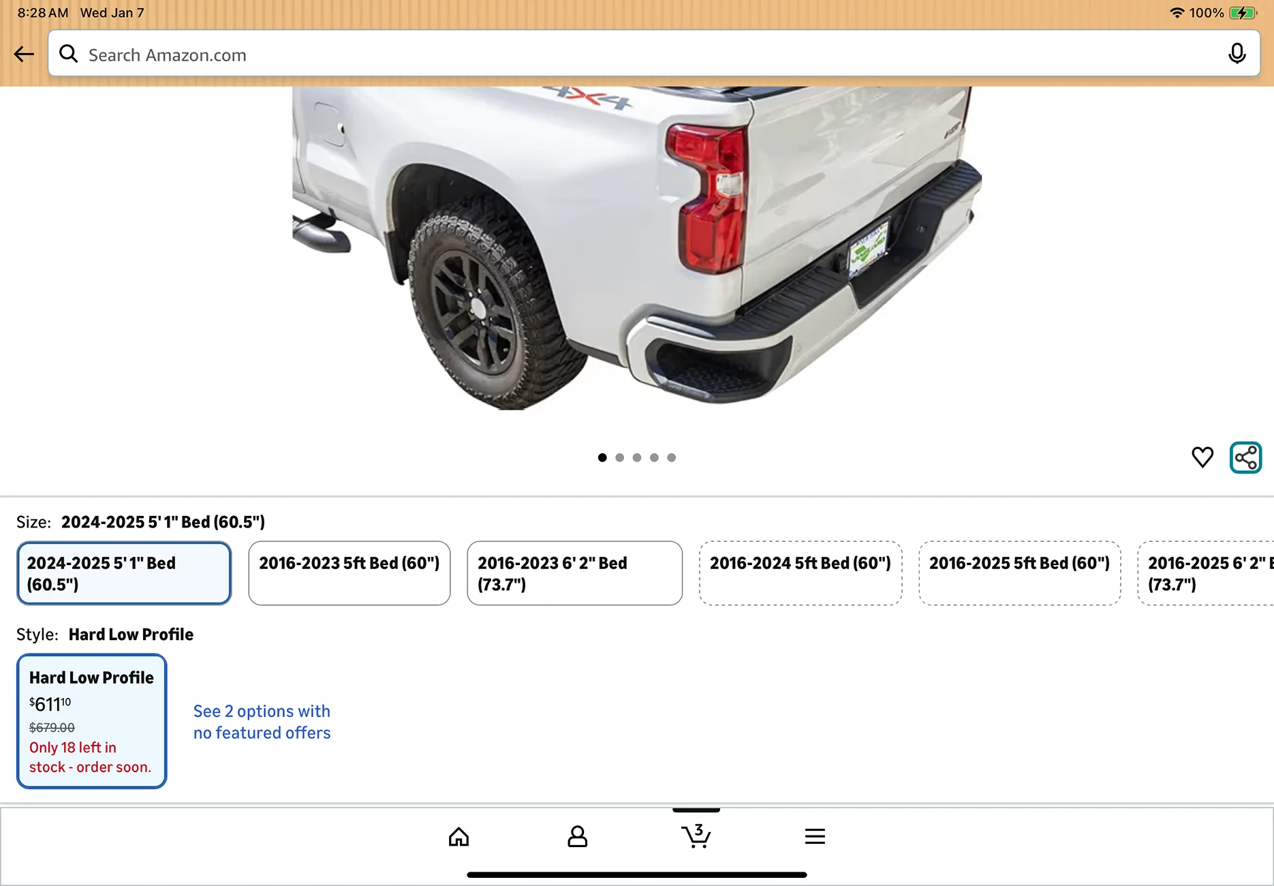The width and height of the screenshot is (1274, 886).
Task: Tap 'See 2 options with no featured offers'
Action: click(262, 721)
